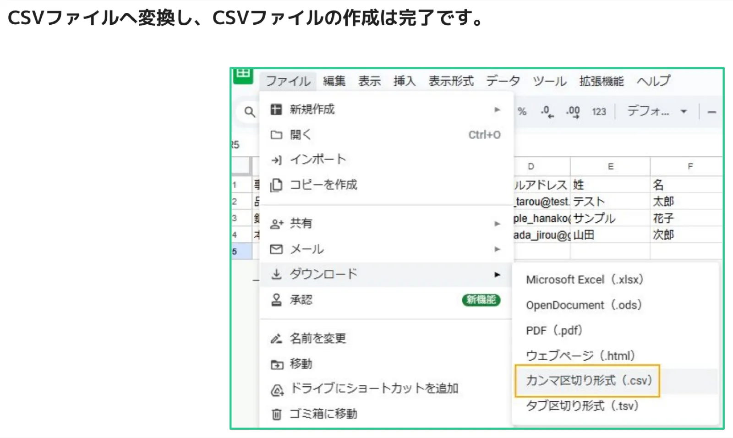Click the copy icon beside コピーを作成
733x438 pixels.
coord(276,185)
